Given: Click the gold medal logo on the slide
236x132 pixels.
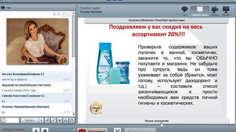Looking at the screenshot, I should (96, 108).
